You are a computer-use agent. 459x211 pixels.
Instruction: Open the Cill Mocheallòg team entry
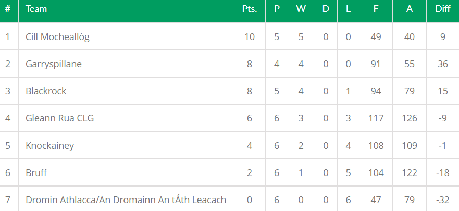61,37
